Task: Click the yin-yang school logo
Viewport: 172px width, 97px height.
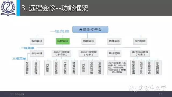Action: [8, 8]
